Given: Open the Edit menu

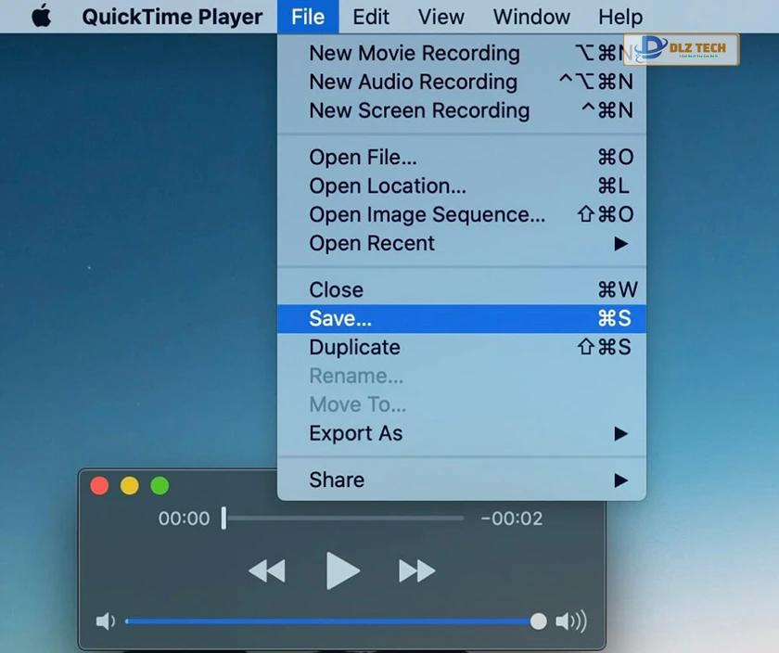Looking at the screenshot, I should click(371, 17).
